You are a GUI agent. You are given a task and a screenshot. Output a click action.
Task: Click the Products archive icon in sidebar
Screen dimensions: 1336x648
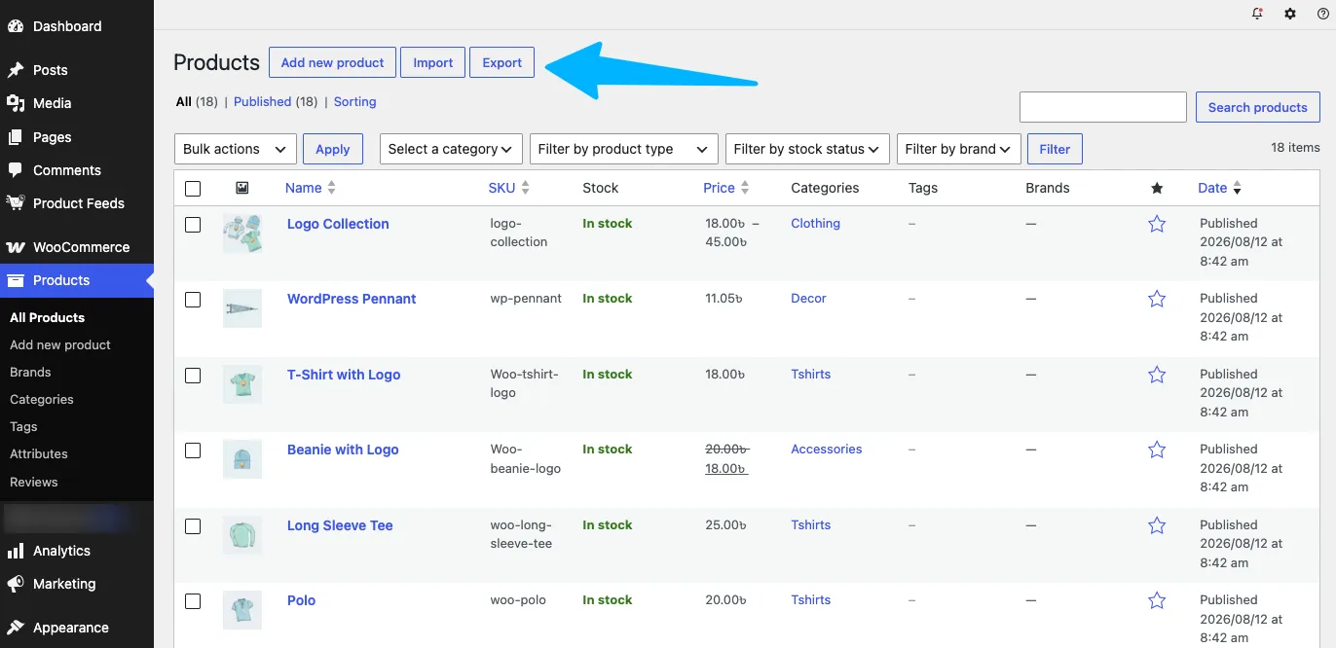point(16,280)
